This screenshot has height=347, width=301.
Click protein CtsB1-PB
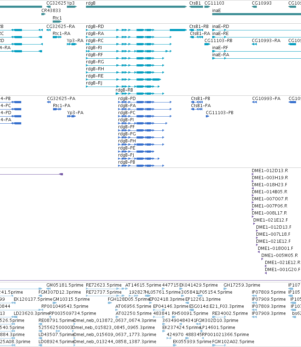(x=201, y=99)
